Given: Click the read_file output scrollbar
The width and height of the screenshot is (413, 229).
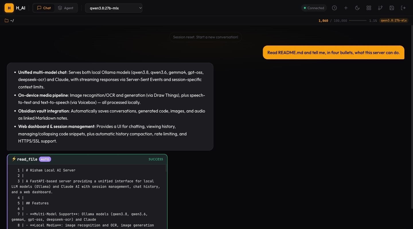Looking at the screenshot, I should [x=166, y=169].
